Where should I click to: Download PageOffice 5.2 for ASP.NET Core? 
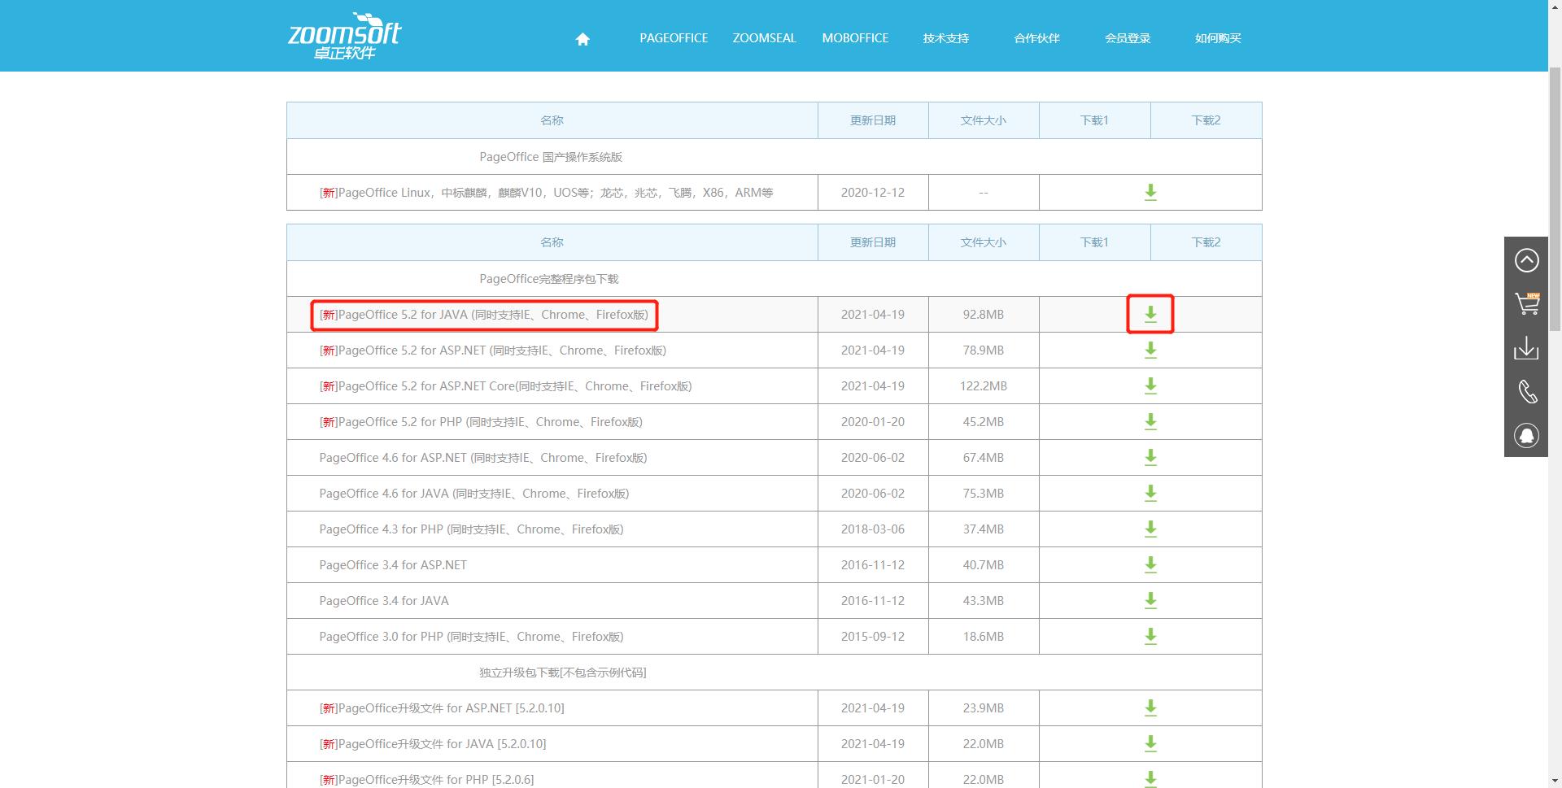(1150, 386)
